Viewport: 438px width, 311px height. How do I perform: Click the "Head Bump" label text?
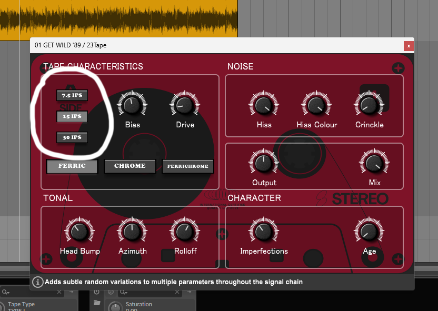(x=80, y=251)
